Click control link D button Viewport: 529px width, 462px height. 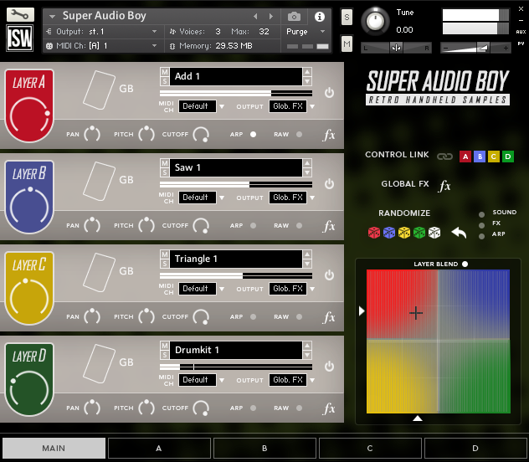pyautogui.click(x=507, y=157)
